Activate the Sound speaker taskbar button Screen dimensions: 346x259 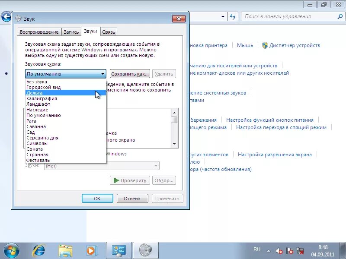coord(146,251)
